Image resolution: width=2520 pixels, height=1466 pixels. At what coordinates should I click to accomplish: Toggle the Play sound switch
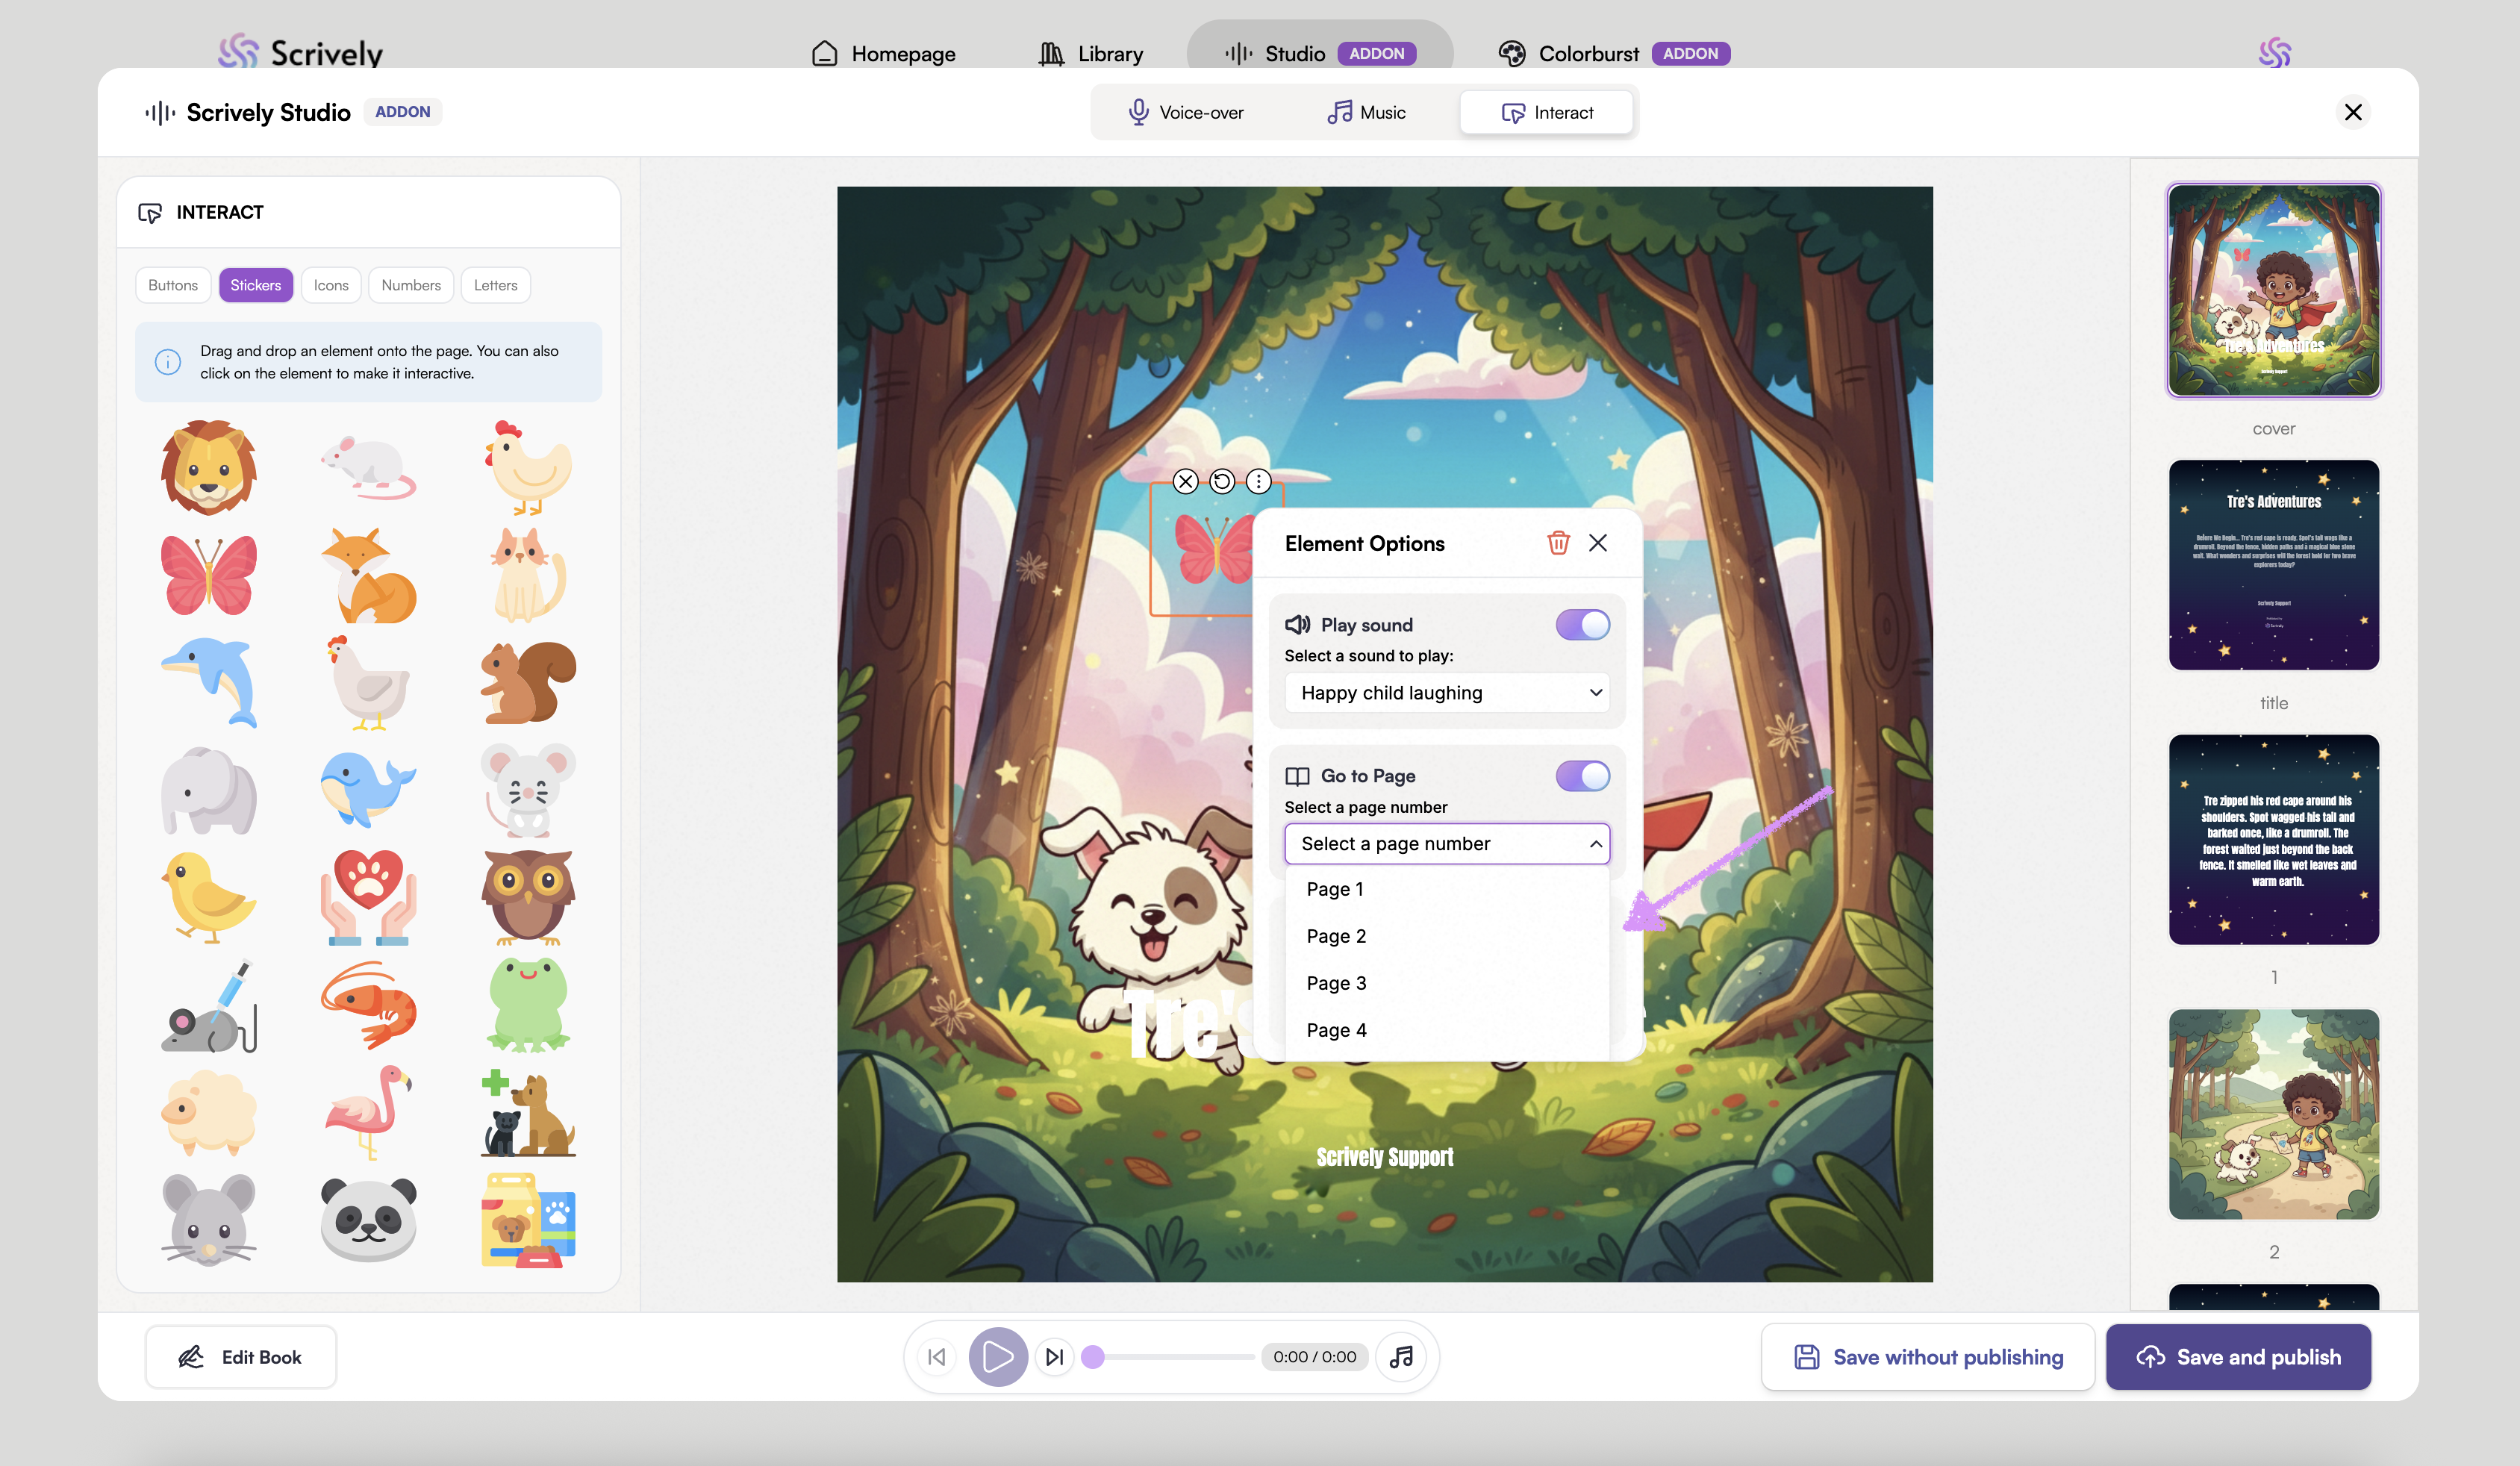pos(1581,625)
